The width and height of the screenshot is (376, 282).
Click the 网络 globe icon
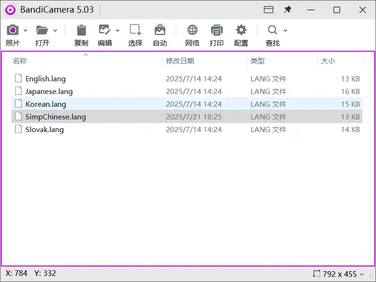[x=192, y=30]
